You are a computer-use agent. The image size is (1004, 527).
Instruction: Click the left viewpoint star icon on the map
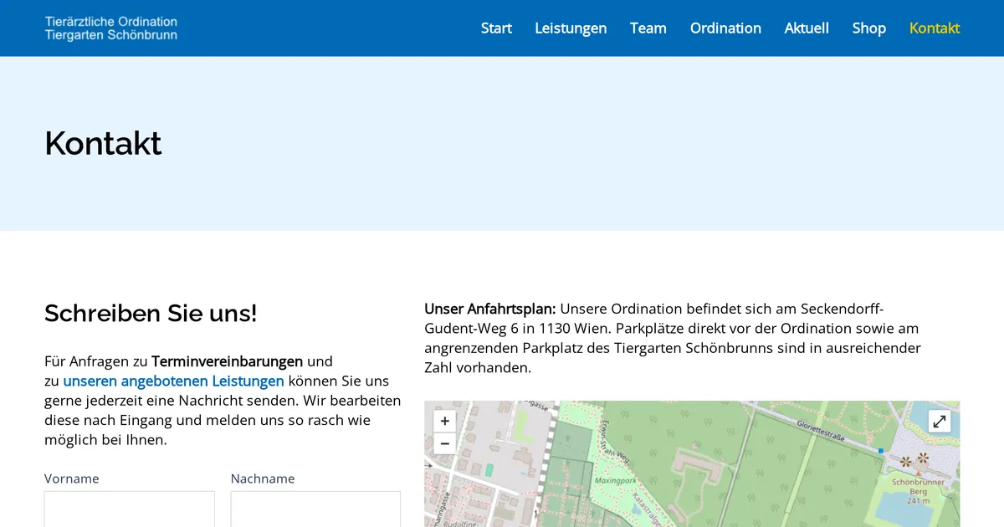click(x=905, y=460)
